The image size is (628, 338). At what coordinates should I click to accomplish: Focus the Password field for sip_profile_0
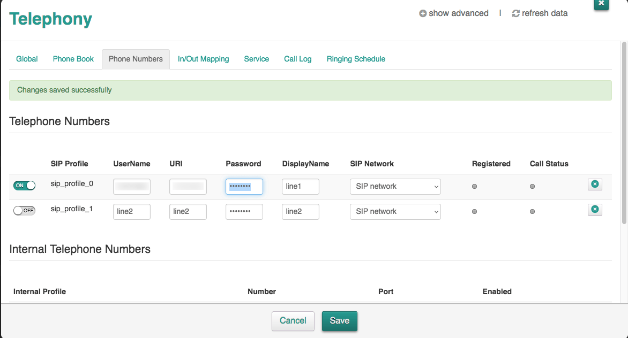coord(244,187)
